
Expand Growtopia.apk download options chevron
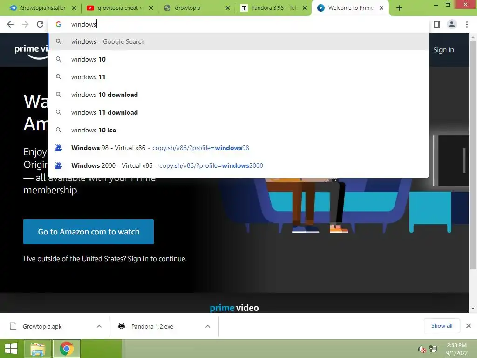point(99,326)
